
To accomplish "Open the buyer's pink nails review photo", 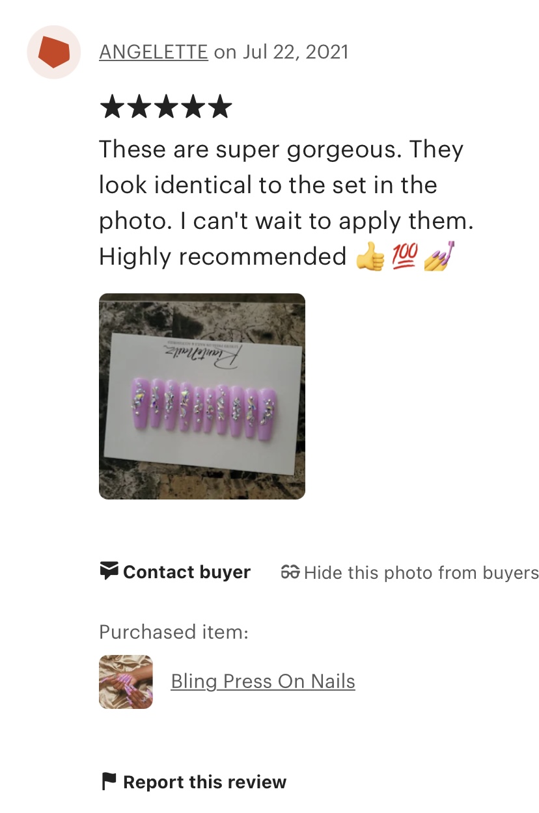I will 202,396.
